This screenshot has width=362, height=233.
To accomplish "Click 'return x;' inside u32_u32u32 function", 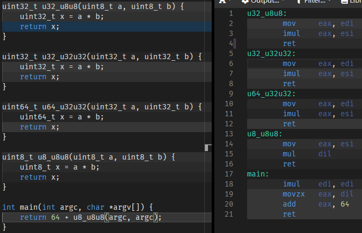I will [x=40, y=77].
